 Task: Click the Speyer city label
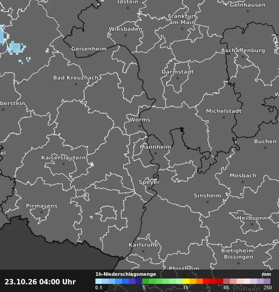point(149,182)
